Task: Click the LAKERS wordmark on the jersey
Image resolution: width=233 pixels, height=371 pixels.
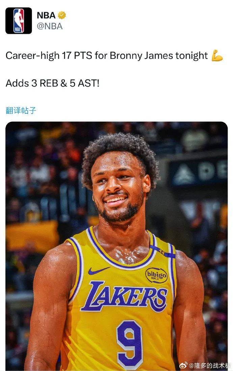Action: pos(124,297)
